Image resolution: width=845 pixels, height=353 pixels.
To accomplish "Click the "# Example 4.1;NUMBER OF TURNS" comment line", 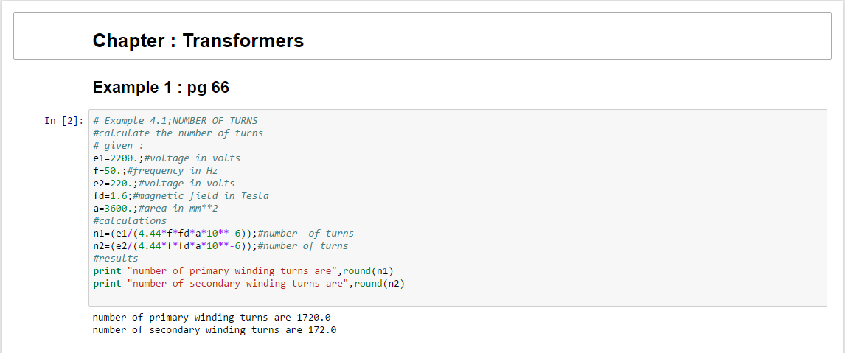I will 175,121.
